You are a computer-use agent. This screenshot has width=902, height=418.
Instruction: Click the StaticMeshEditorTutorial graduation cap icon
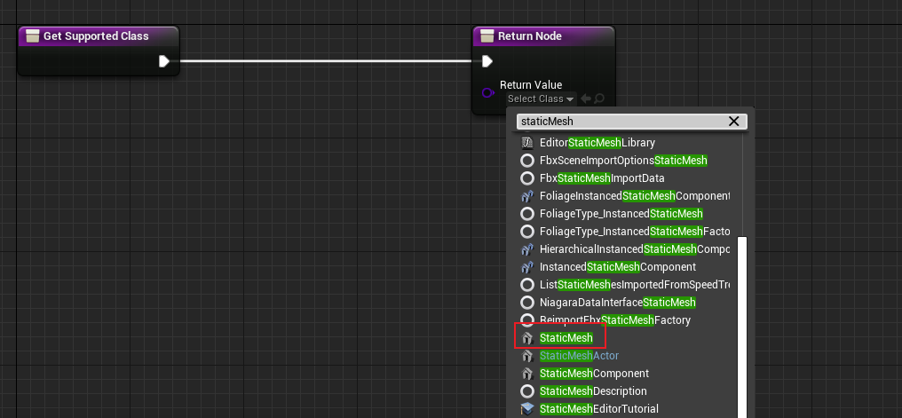527,409
